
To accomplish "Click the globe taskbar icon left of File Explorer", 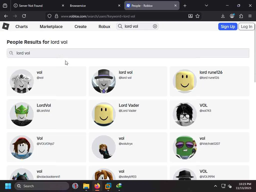I will pos(75,186).
